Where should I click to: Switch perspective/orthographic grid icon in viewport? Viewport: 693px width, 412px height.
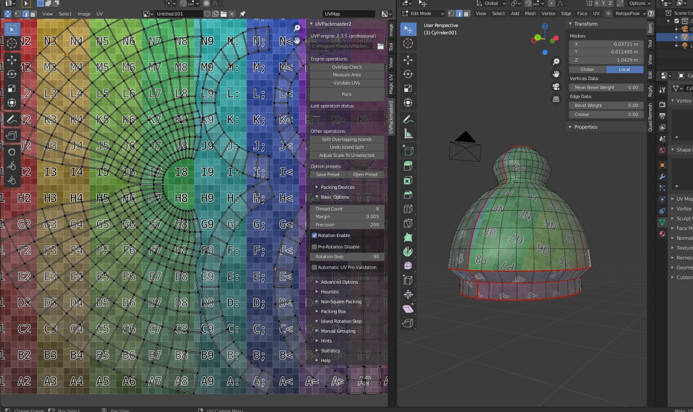[556, 99]
